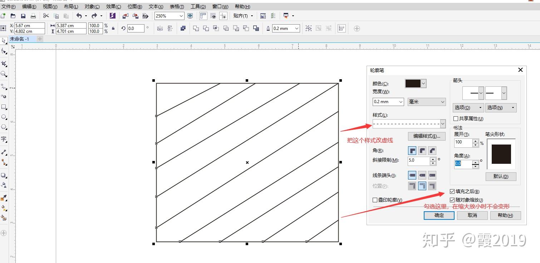Select the round line cap button
Screen dimensions: 540x263
[422, 175]
